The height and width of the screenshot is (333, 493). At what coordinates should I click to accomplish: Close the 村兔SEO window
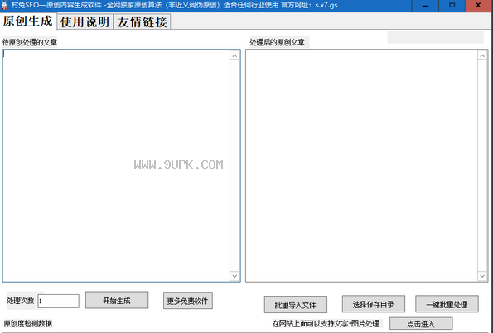(479, 5)
